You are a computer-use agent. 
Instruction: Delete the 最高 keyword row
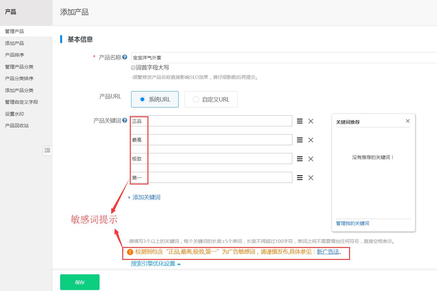(311, 140)
